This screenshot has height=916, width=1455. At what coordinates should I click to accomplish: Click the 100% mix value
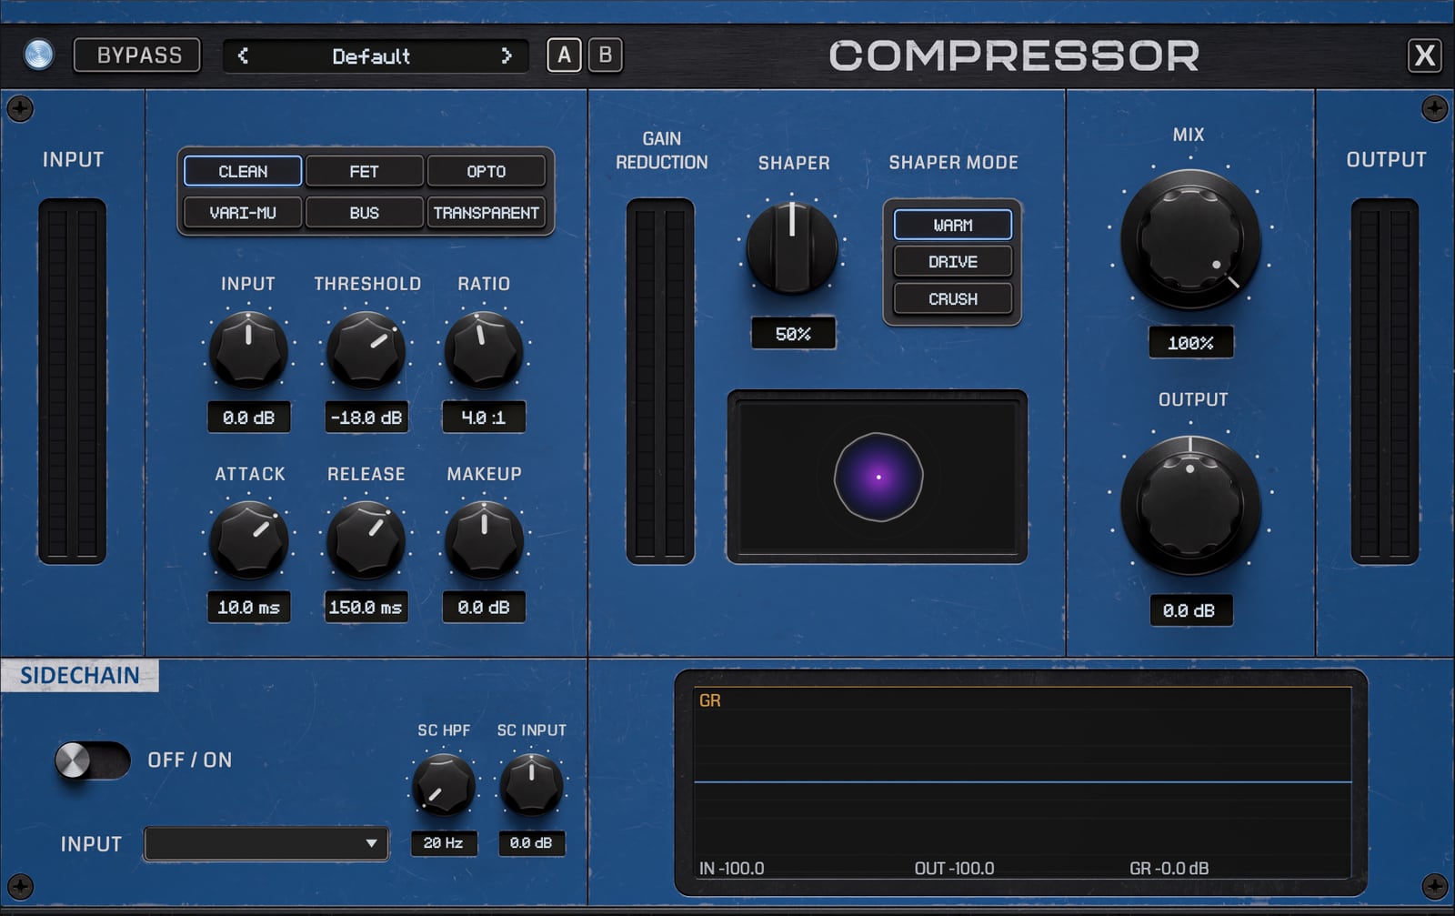1190,343
